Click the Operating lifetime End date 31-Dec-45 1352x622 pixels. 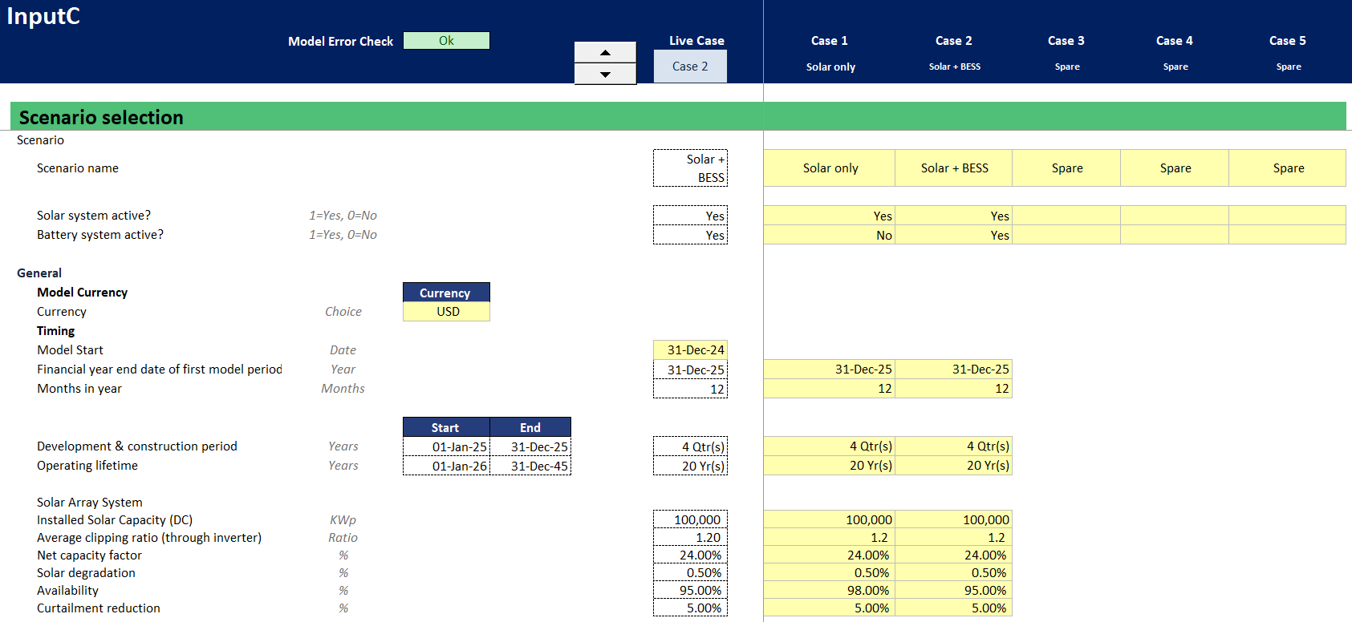click(530, 466)
